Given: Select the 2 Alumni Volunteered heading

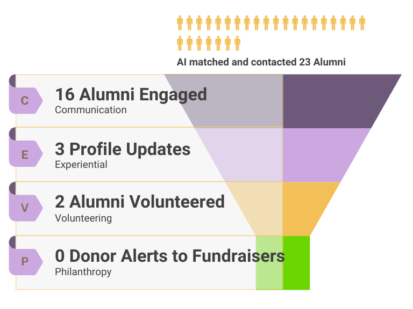Looking at the screenshot, I should point(140,202).
